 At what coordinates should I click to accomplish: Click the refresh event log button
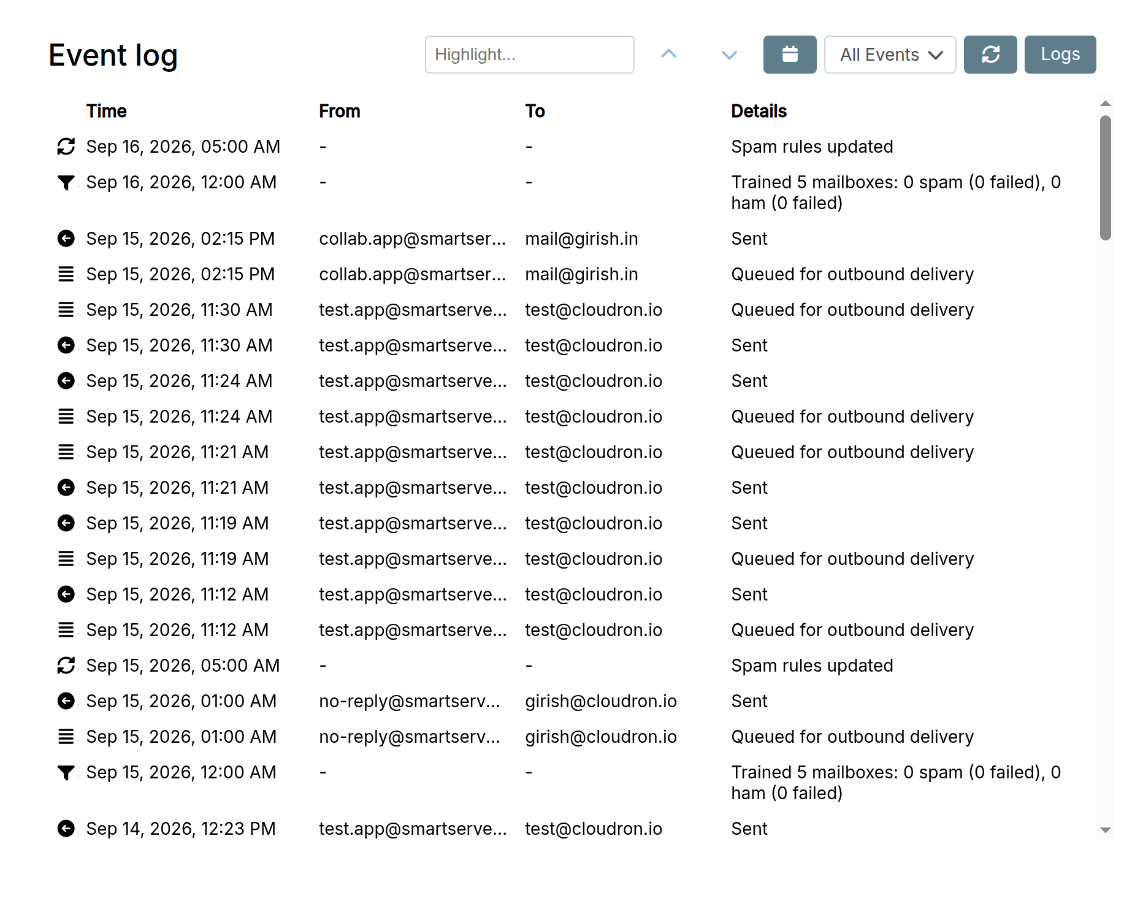pos(990,55)
